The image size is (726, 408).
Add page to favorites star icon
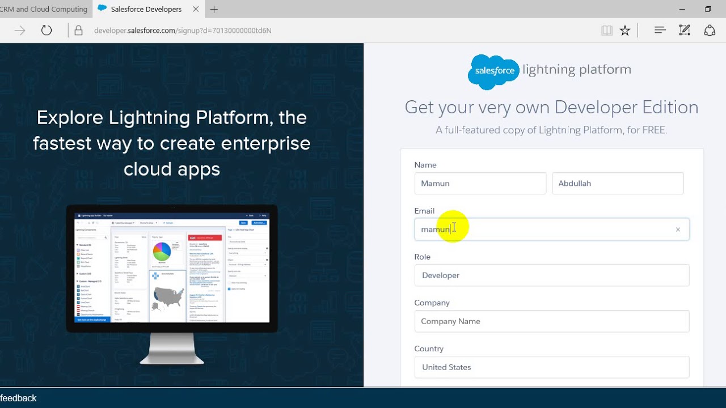[625, 31]
